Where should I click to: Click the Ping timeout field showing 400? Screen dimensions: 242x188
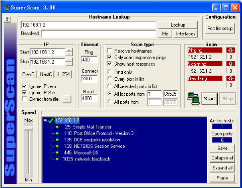pyautogui.click(x=89, y=60)
